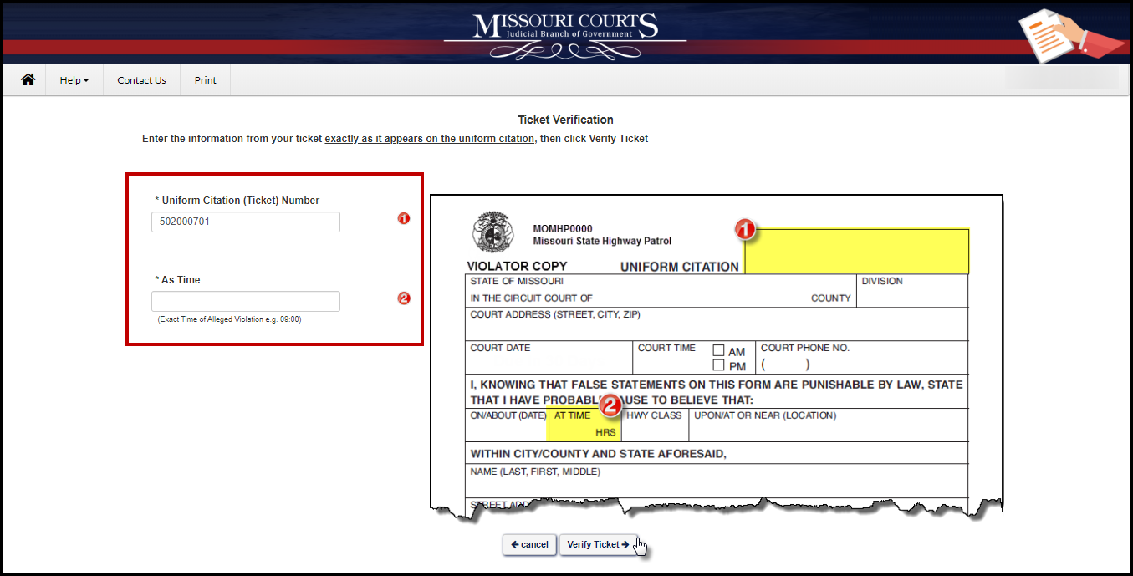Screen dimensions: 1133x576
Task: Click the 'Exact Time of Alleged Violation' hint
Action: coord(229,319)
